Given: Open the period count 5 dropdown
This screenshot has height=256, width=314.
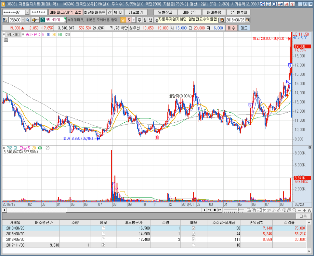Looking at the screenshot, I should tap(134, 20).
